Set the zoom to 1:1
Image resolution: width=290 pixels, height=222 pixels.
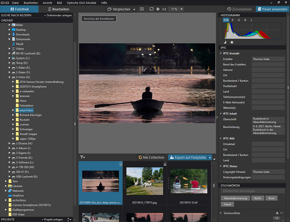pyautogui.click(x=164, y=9)
